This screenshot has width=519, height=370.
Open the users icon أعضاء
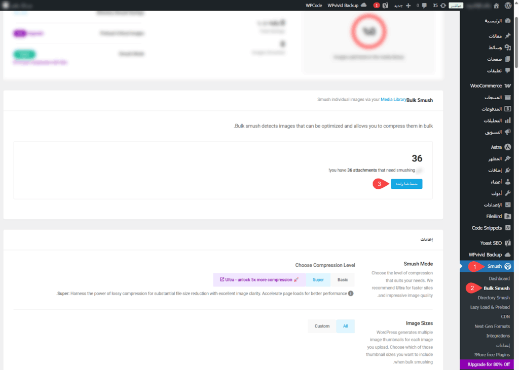click(508, 182)
